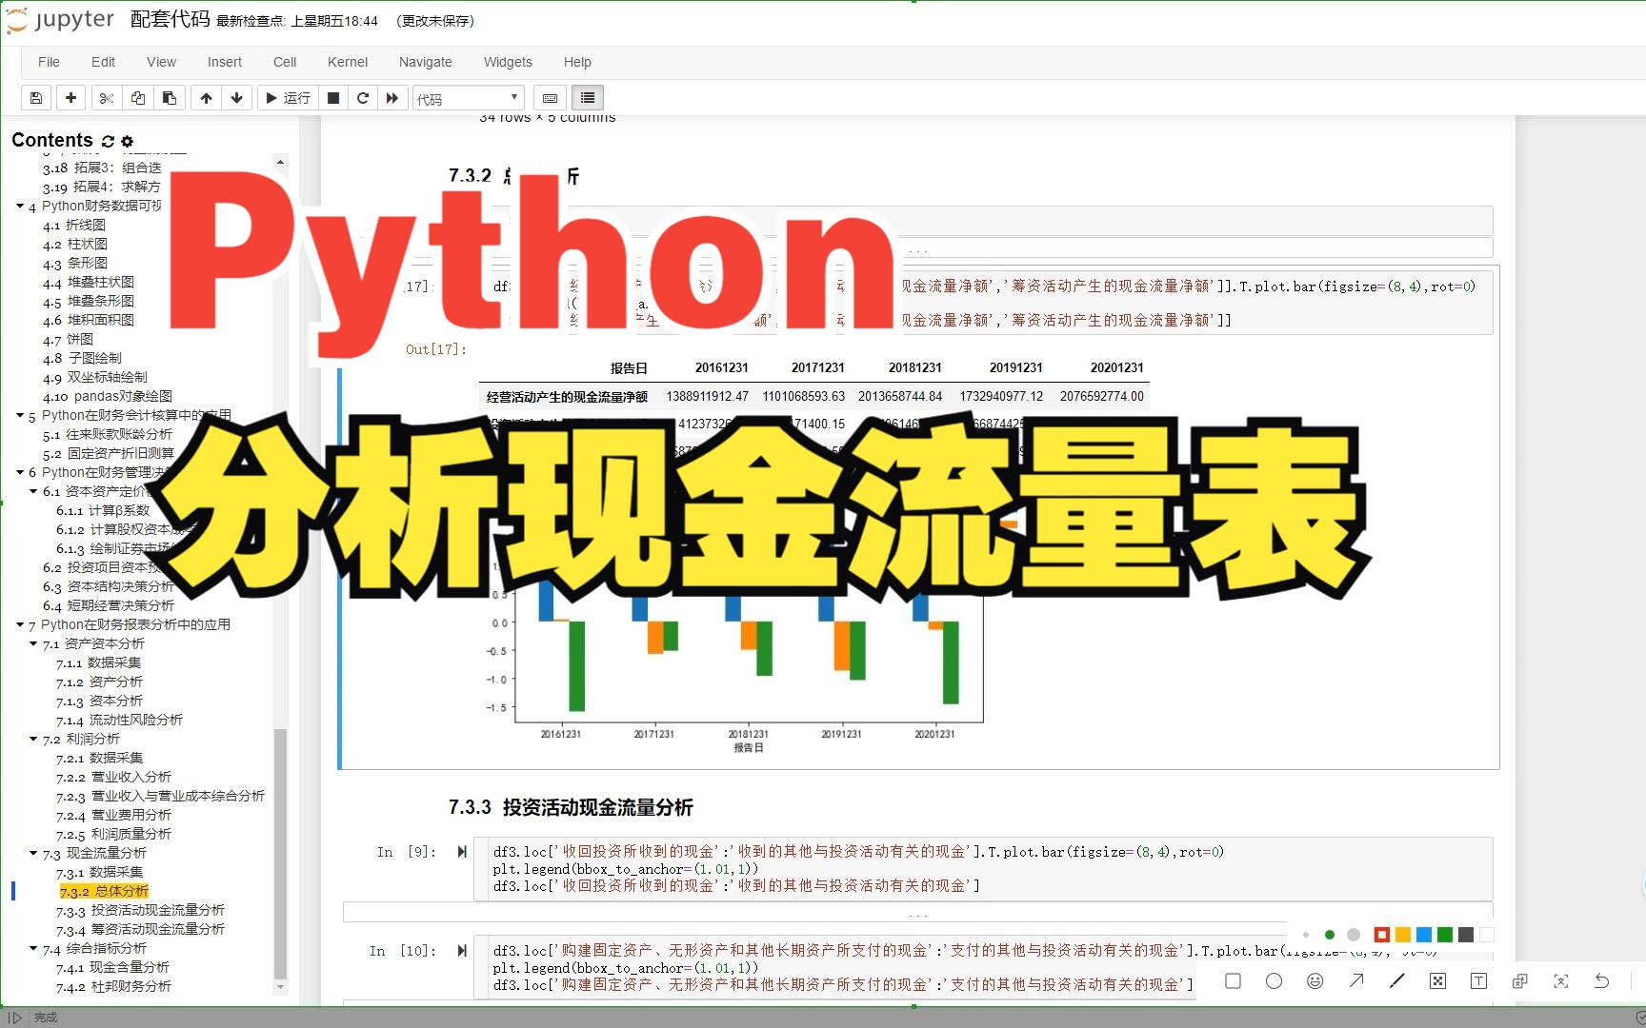
Task: Run the current cell (运行)
Action: click(x=288, y=98)
